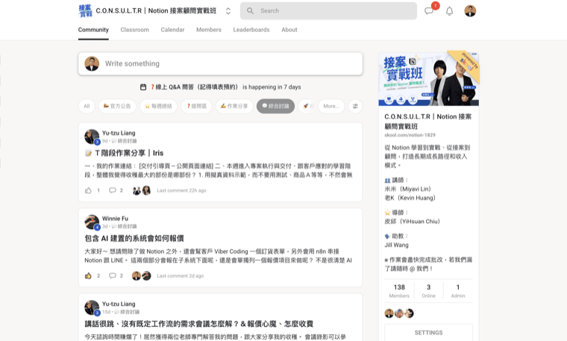Like Winnie Fu's AI 報價 post
The width and height of the screenshot is (567, 341).
coord(88,276)
